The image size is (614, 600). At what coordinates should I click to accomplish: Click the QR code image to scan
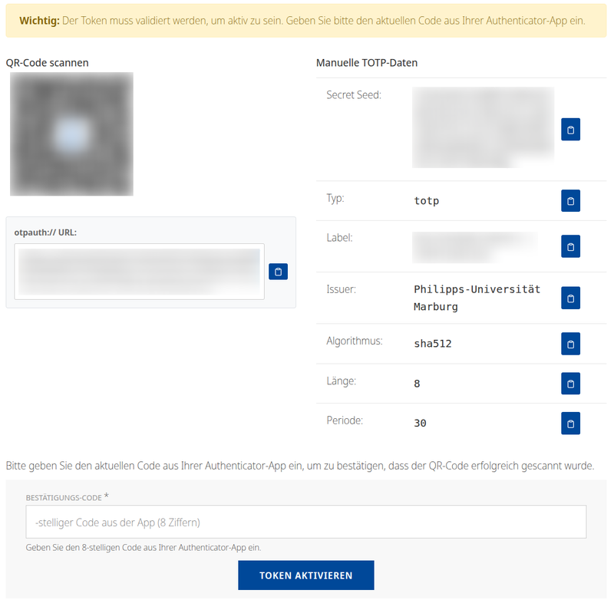point(71,134)
